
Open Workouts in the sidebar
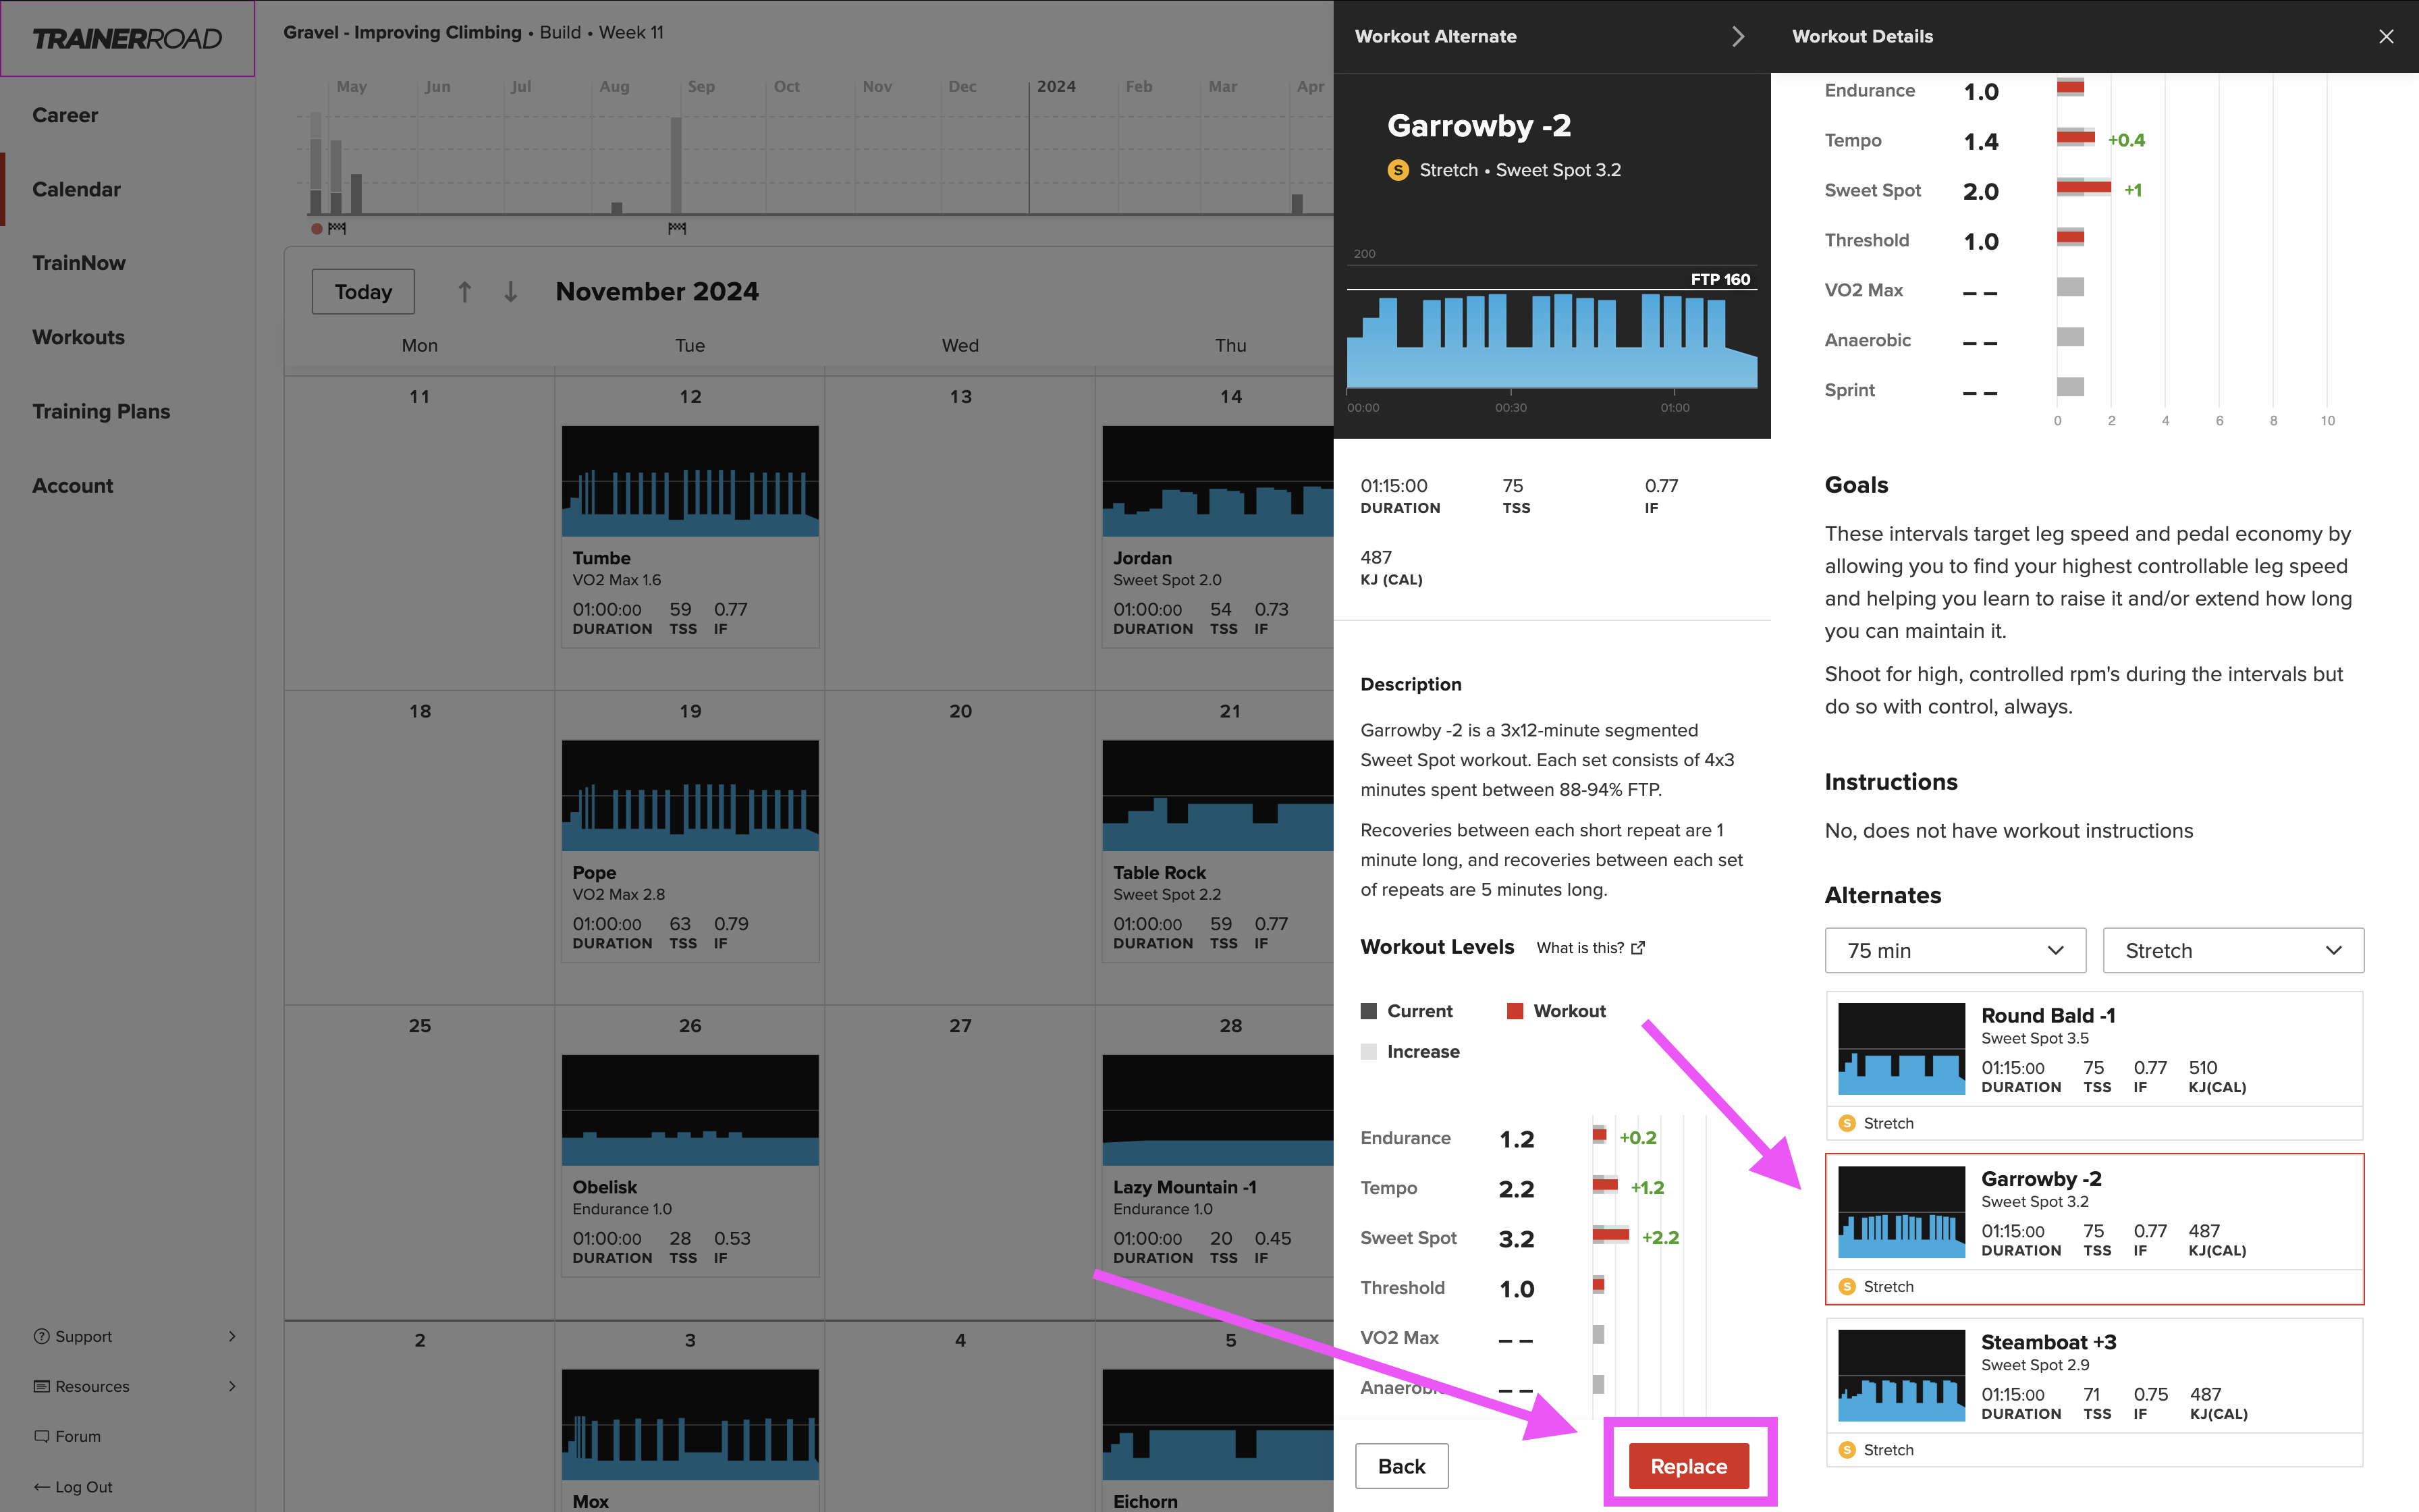[78, 337]
